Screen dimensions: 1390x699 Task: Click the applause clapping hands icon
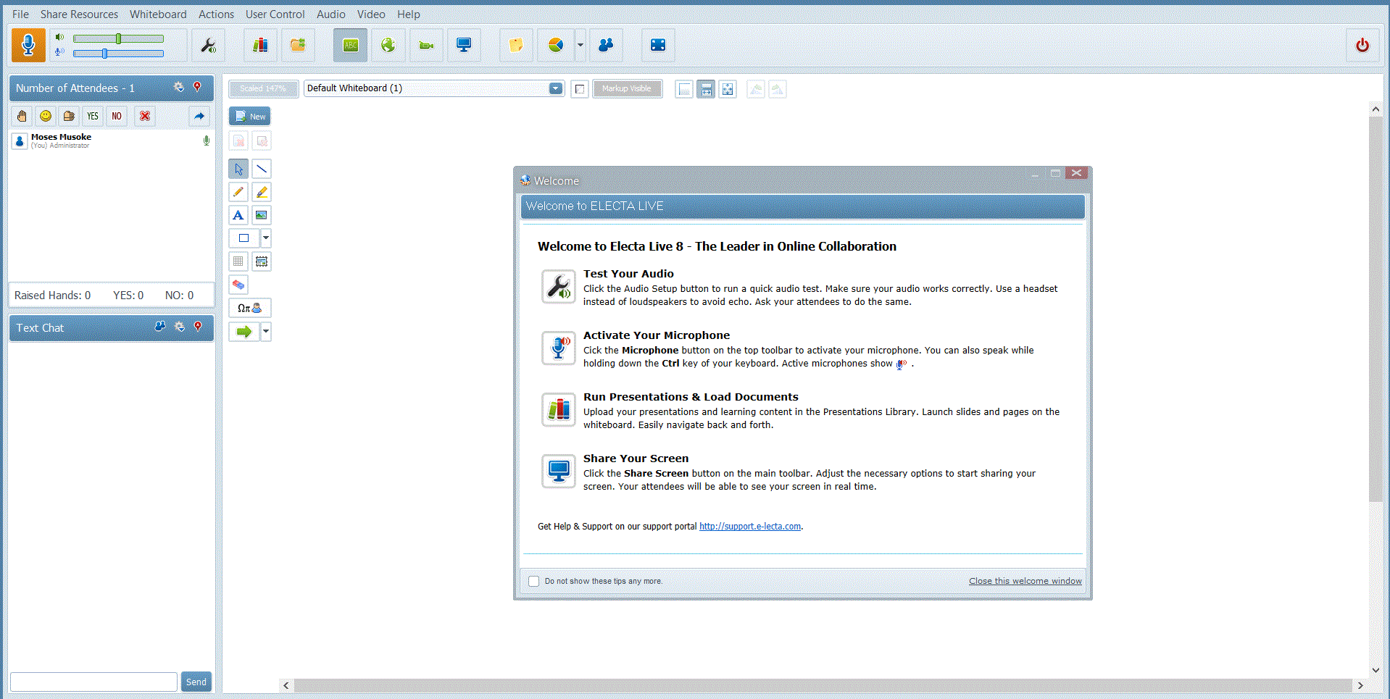69,116
